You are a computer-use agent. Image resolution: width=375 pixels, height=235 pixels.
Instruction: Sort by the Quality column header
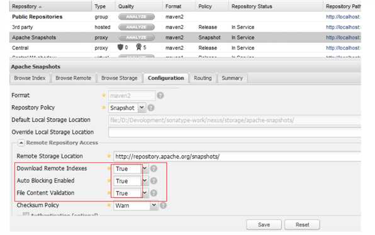(139, 6)
